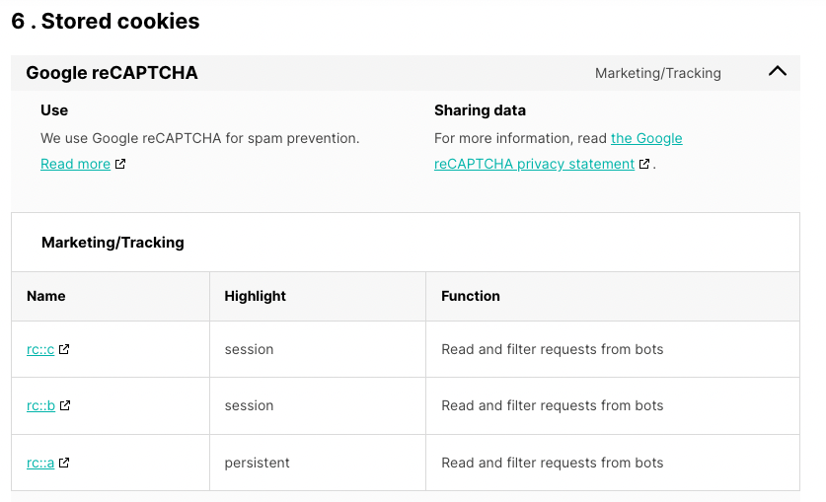
Task: Click the Google reCAPTCHA section heading
Action: pos(112,73)
